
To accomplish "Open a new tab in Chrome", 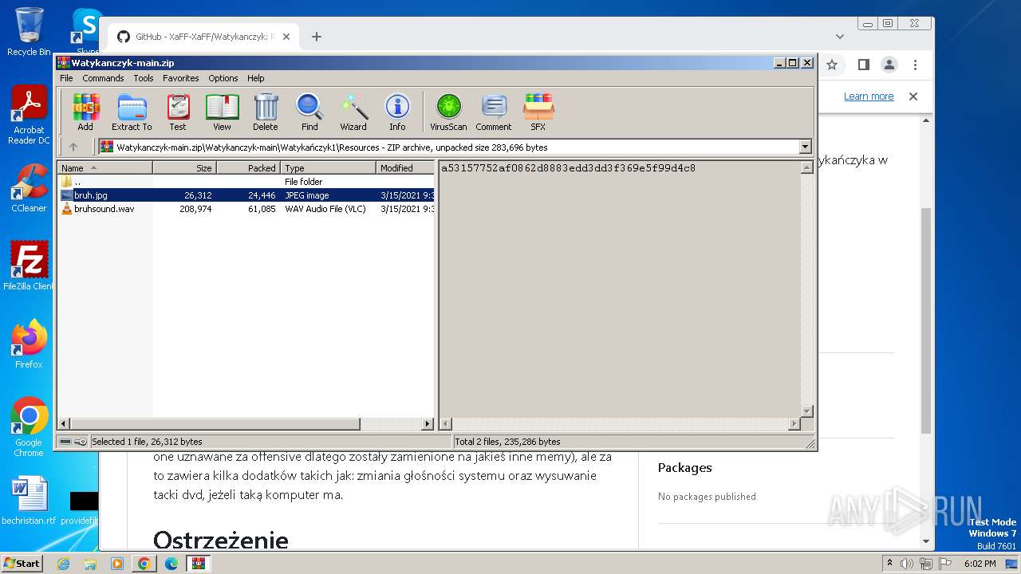I will [316, 37].
